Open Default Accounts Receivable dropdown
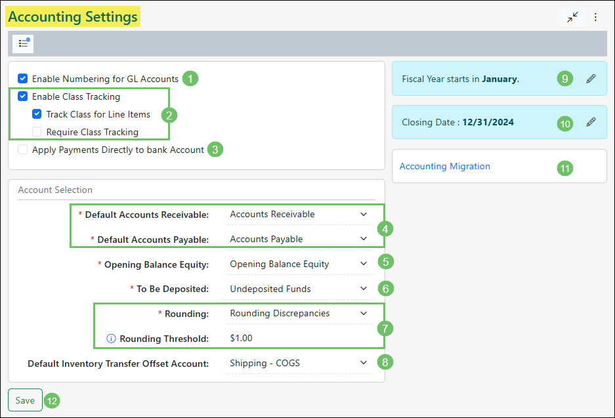The height and width of the screenshot is (418, 615). [299, 215]
